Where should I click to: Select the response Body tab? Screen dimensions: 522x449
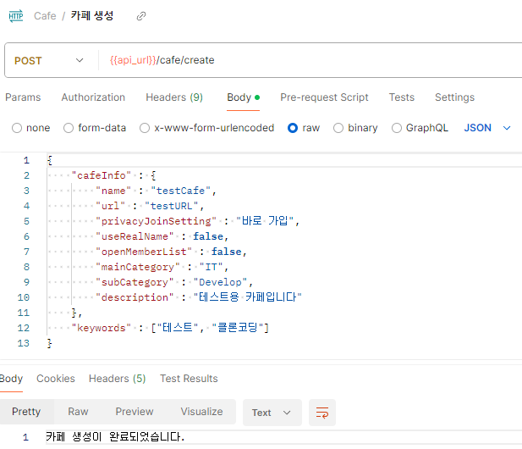11,379
